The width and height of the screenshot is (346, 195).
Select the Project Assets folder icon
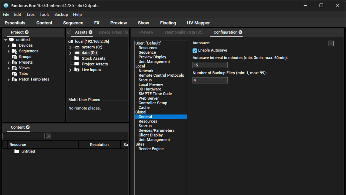pyautogui.click(x=77, y=64)
